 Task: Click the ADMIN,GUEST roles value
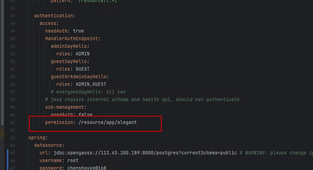click(x=91, y=84)
